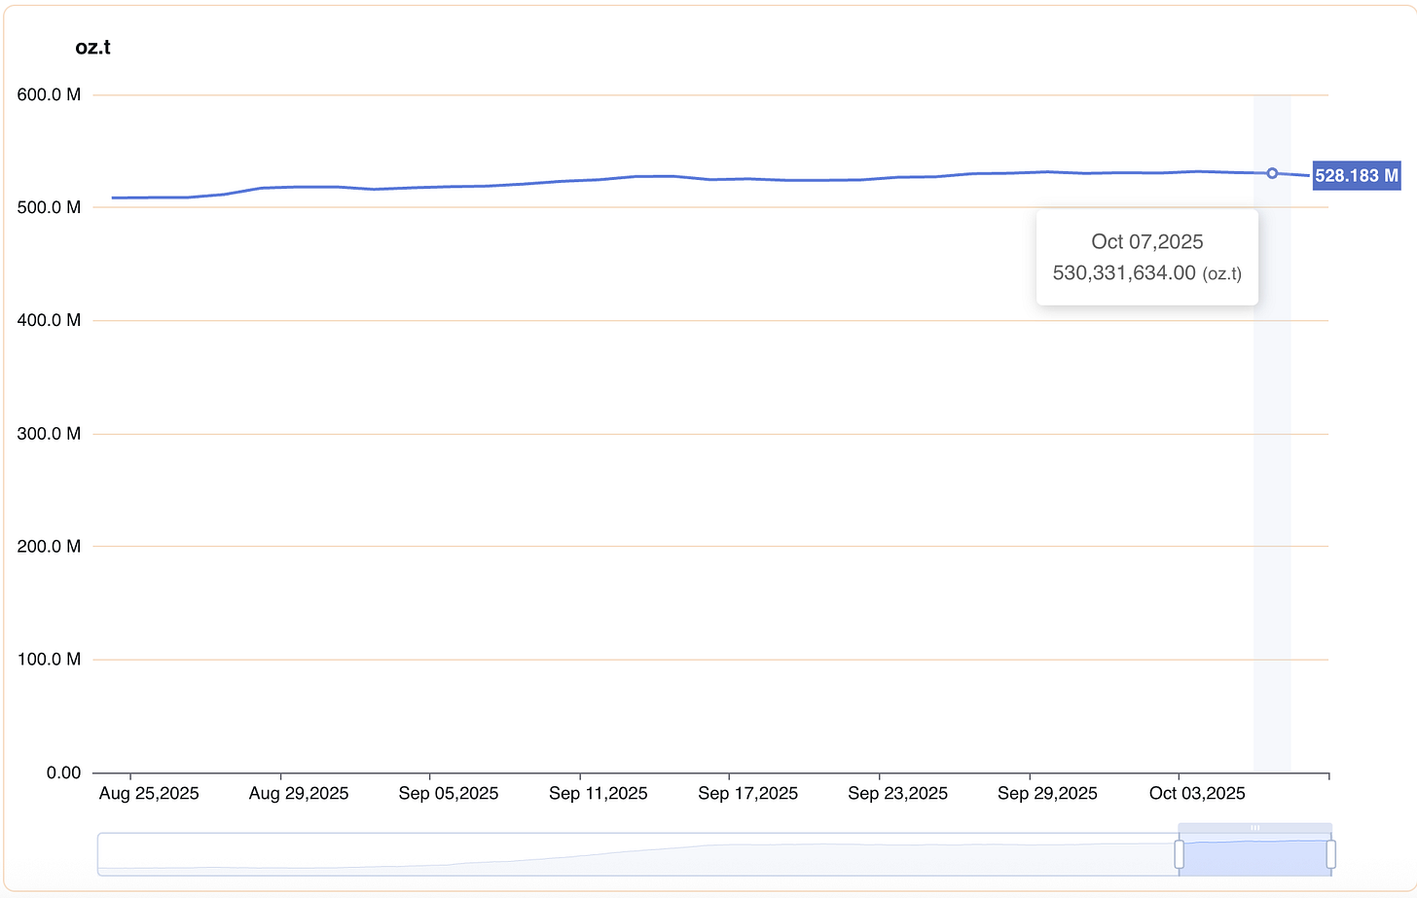Screen dimensions: 1417x898
Task: Click the grip bar above the selected range
Action: 1254,828
